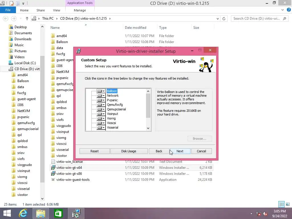Open Videos in navigation pane
Viewport: 292px width, 219px height.
[x=19, y=57]
